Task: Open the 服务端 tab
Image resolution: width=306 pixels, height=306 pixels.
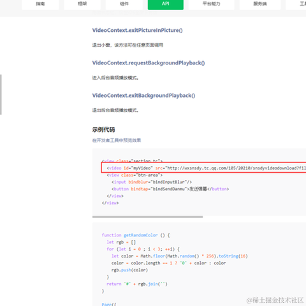Action: (260, 4)
